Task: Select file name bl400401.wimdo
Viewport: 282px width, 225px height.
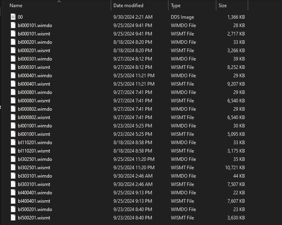Action: point(35,193)
